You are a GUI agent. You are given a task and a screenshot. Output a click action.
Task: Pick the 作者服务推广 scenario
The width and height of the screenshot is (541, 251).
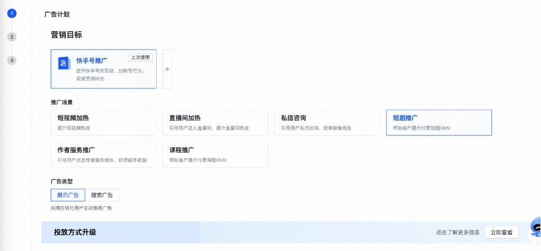click(104, 155)
